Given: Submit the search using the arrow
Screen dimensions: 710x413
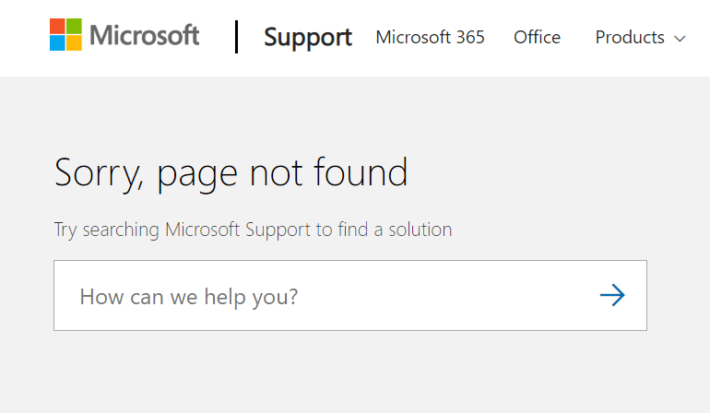Looking at the screenshot, I should click(612, 295).
